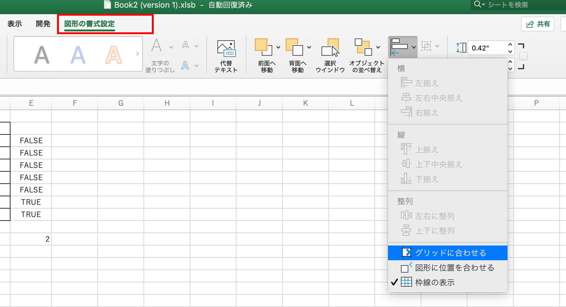Decrease shape height with down stepper

click(510, 51)
